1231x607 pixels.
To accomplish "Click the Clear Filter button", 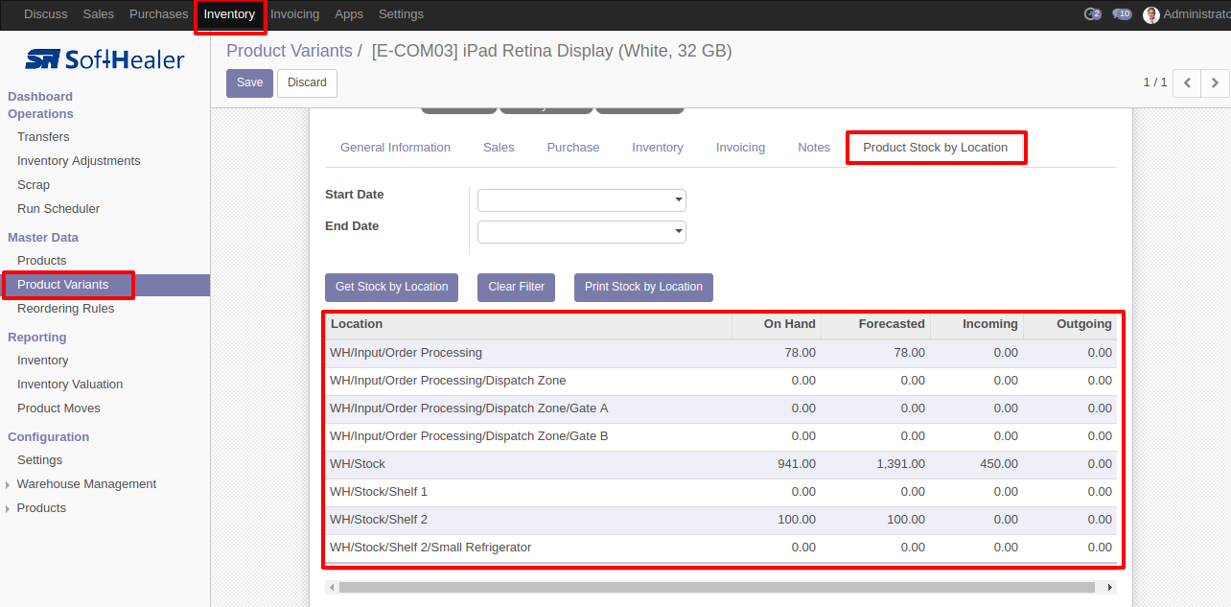I will click(x=517, y=287).
